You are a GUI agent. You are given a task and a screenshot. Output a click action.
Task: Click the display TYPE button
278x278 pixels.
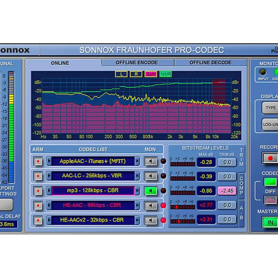tap(270, 108)
